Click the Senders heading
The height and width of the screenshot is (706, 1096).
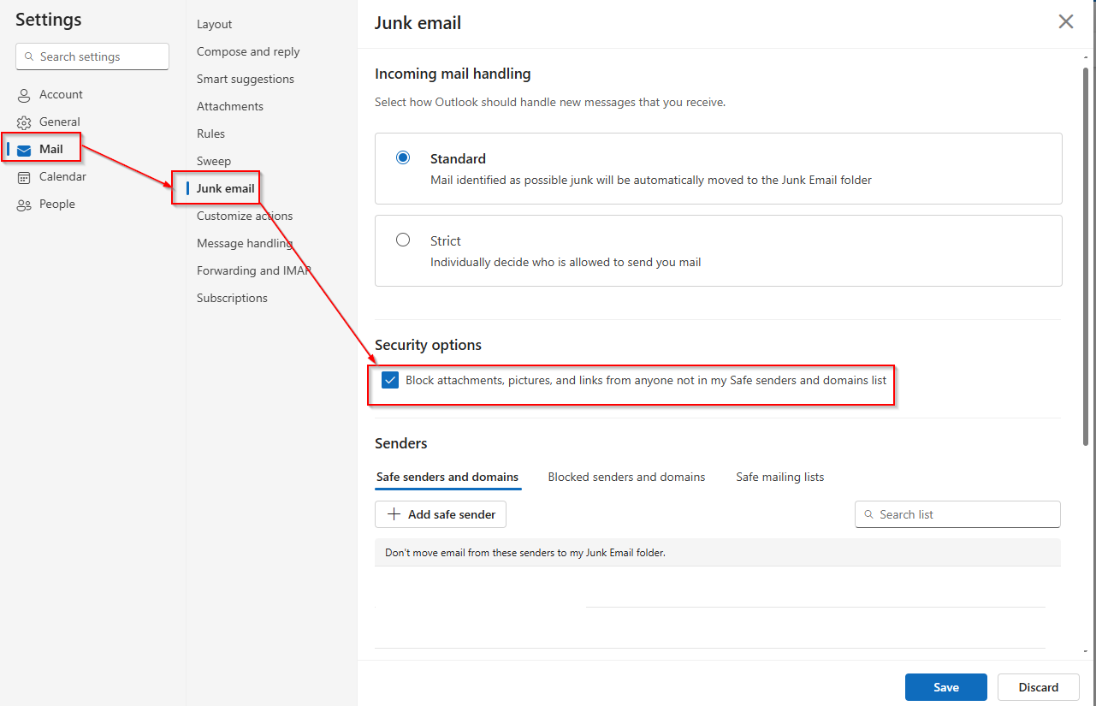pyautogui.click(x=401, y=443)
